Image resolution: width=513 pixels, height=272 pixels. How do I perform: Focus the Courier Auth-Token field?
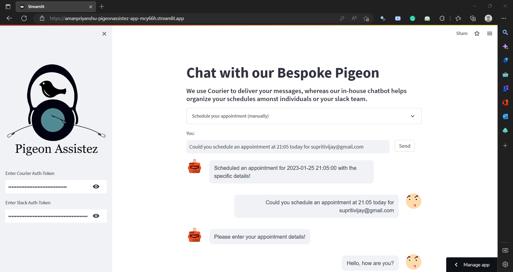(48, 187)
